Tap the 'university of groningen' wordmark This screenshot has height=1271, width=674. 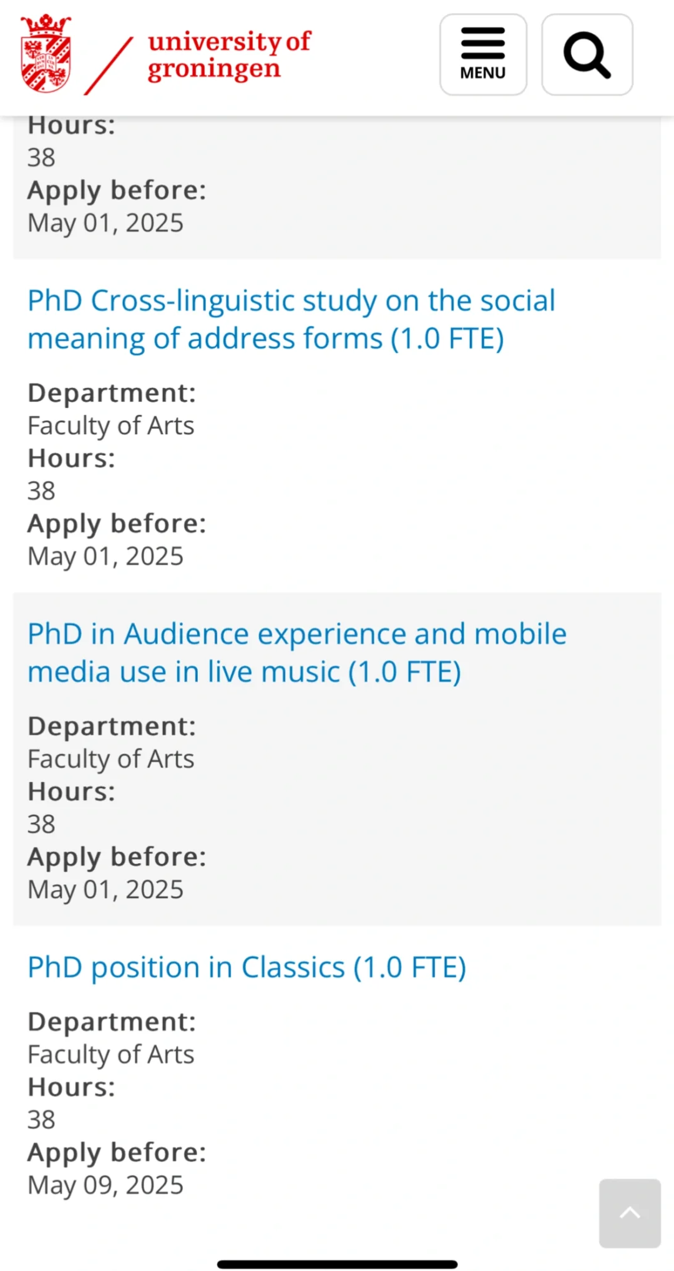point(228,55)
